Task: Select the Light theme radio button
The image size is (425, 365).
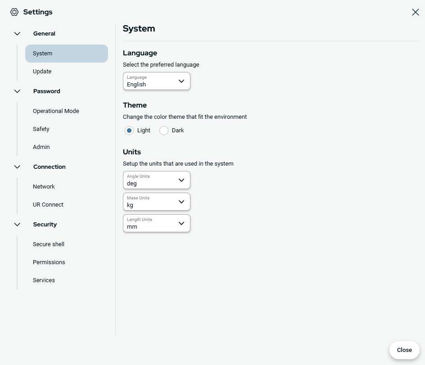Action: coord(129,131)
